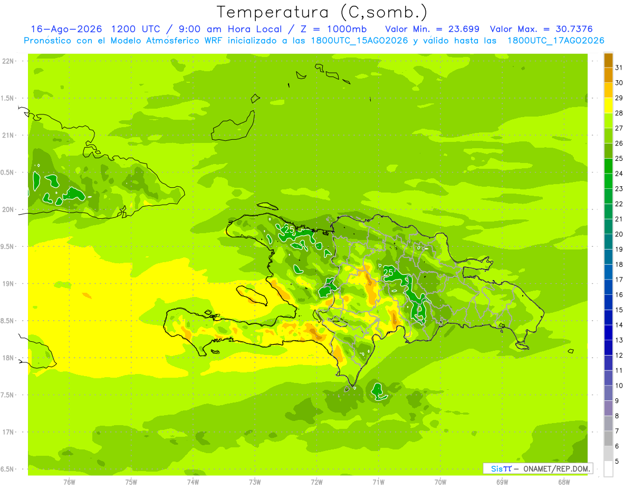Click the legend color above 31

click(x=608, y=60)
